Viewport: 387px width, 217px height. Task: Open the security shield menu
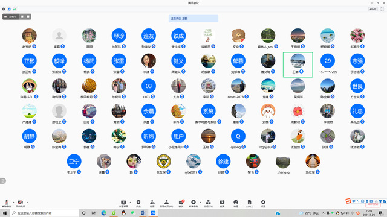pyautogui.click(x=138, y=204)
